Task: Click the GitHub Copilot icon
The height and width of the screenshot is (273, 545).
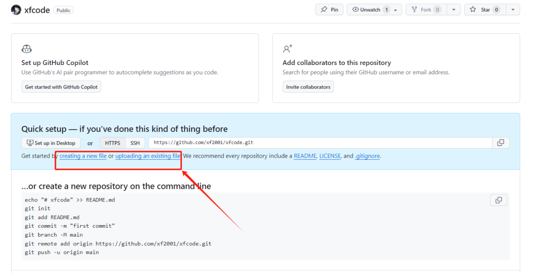Action: pos(26,49)
